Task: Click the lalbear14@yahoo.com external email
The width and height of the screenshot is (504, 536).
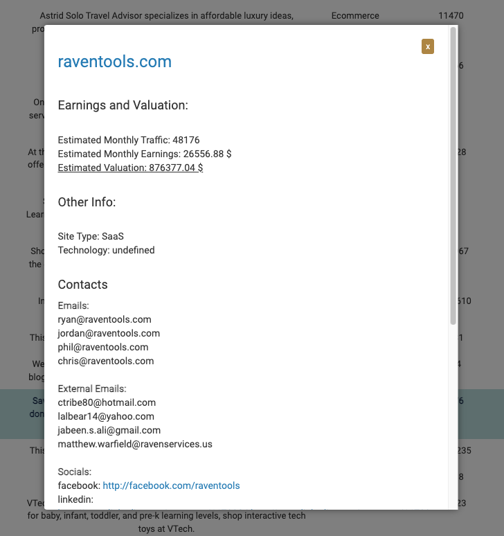Action: coord(106,416)
